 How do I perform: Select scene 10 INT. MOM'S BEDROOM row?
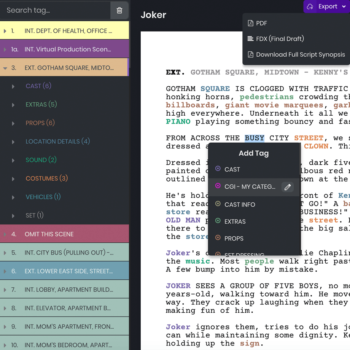point(65,343)
